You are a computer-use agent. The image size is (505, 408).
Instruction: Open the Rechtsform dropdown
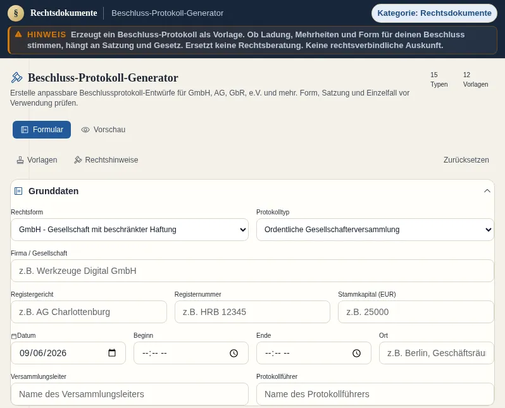click(130, 230)
